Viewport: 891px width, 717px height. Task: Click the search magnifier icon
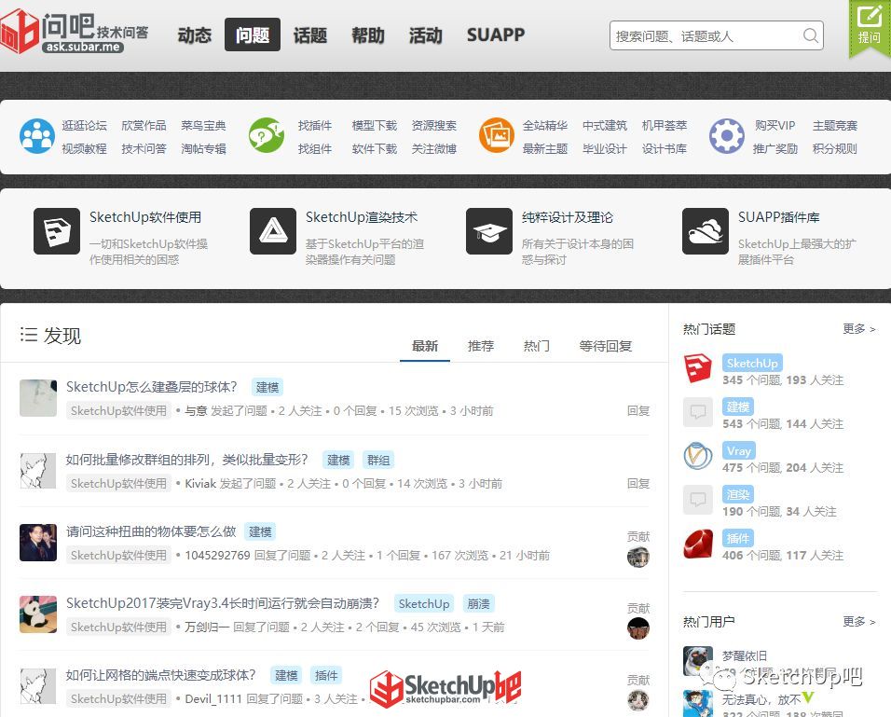coord(811,35)
